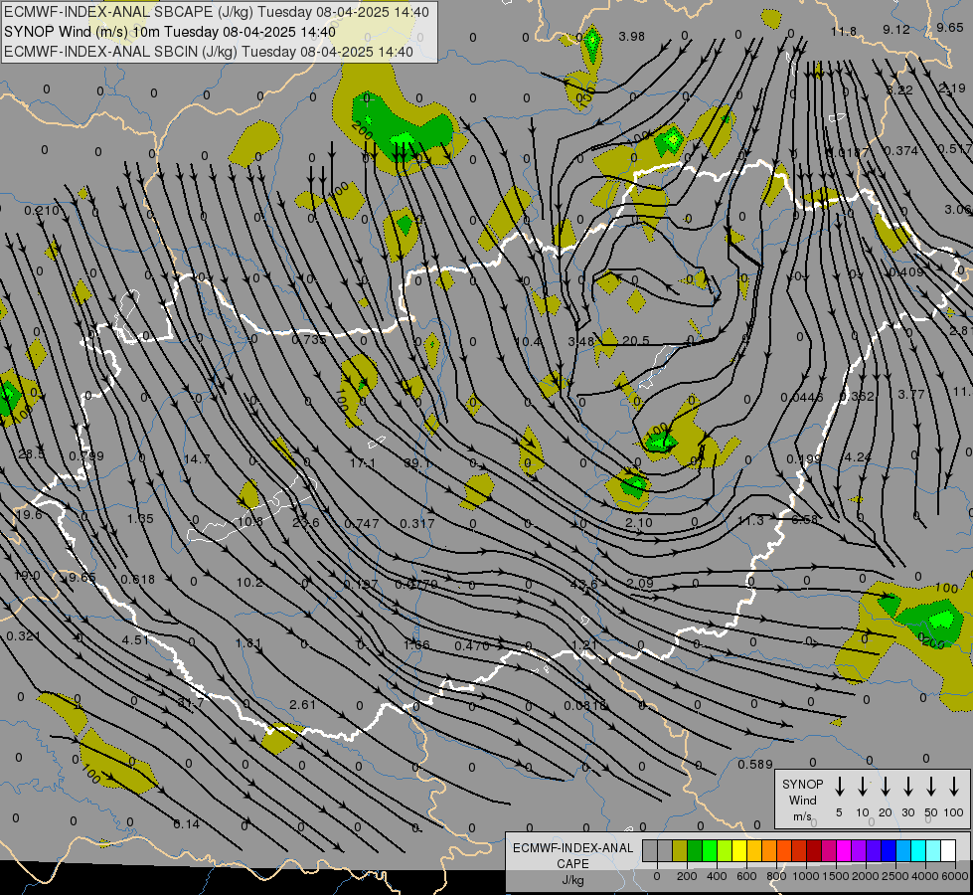Click the 6.14 value on the map
This screenshot has height=895, width=973.
point(186,824)
